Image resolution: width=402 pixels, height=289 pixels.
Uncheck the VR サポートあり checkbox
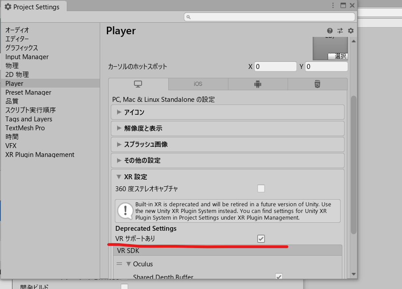click(x=261, y=239)
